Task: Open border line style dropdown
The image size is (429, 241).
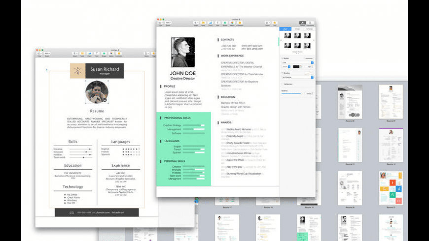Action: pos(286,66)
